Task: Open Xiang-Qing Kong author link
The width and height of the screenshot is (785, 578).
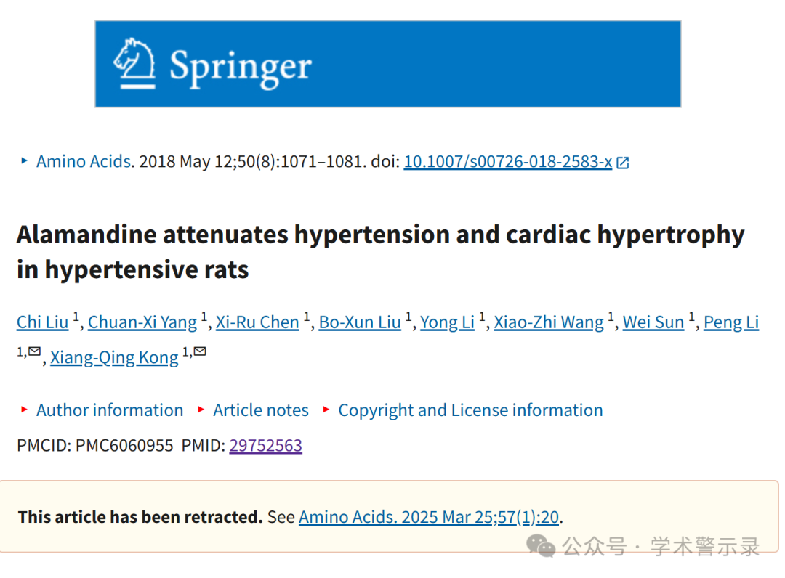Action: [x=114, y=357]
